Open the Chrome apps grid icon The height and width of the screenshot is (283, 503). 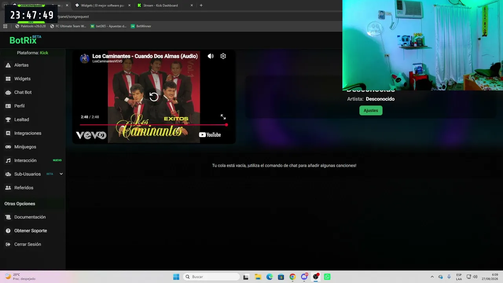pyautogui.click(x=5, y=26)
